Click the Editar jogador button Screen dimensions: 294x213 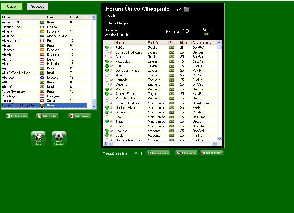coord(186,153)
